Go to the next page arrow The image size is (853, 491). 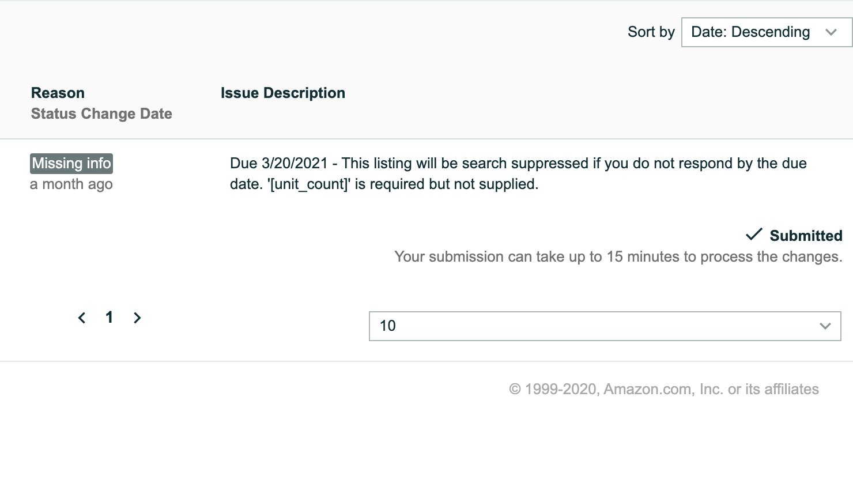pos(137,318)
